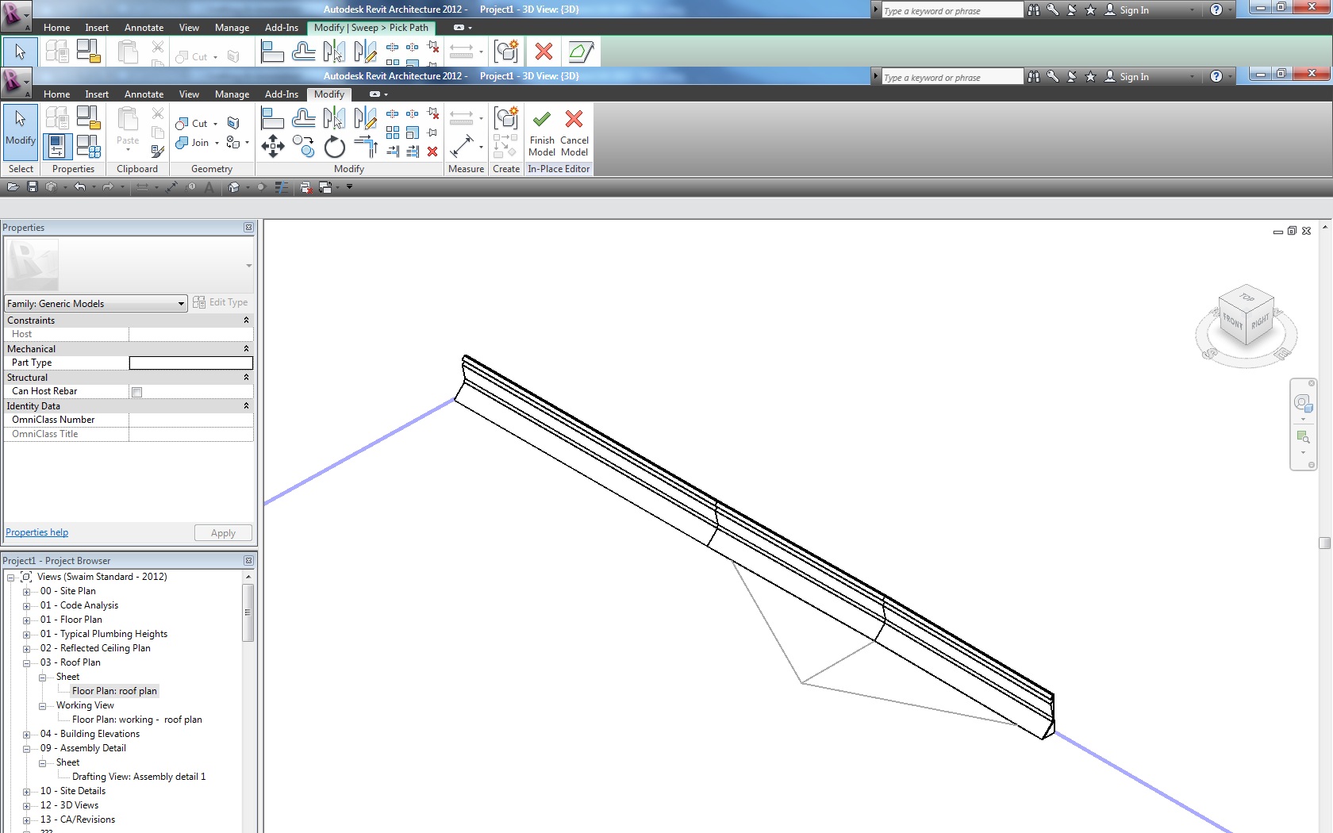Open the Insert tab in the front Revit window
Image resolution: width=1333 pixels, height=833 pixels.
click(97, 94)
